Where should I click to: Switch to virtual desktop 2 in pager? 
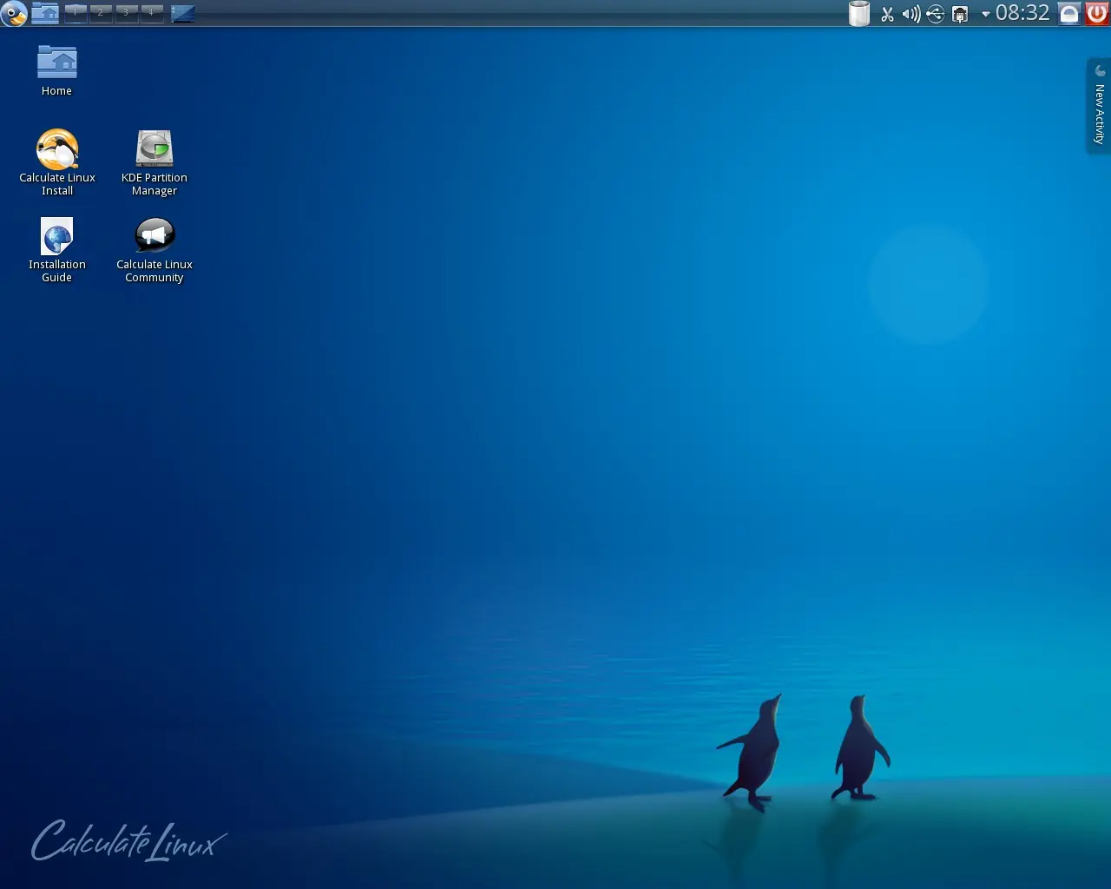click(x=101, y=13)
